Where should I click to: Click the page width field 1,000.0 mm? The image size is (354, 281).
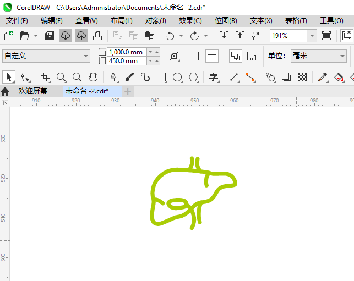(x=127, y=52)
